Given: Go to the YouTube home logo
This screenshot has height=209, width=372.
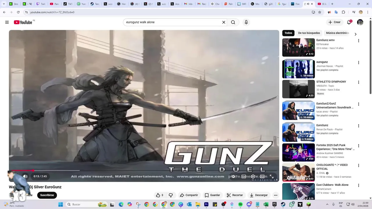Looking at the screenshot, I should coord(23,22).
